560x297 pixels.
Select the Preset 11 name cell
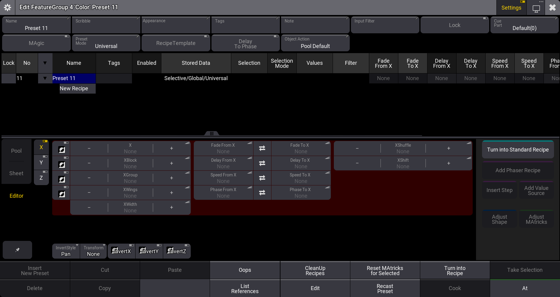click(x=74, y=78)
